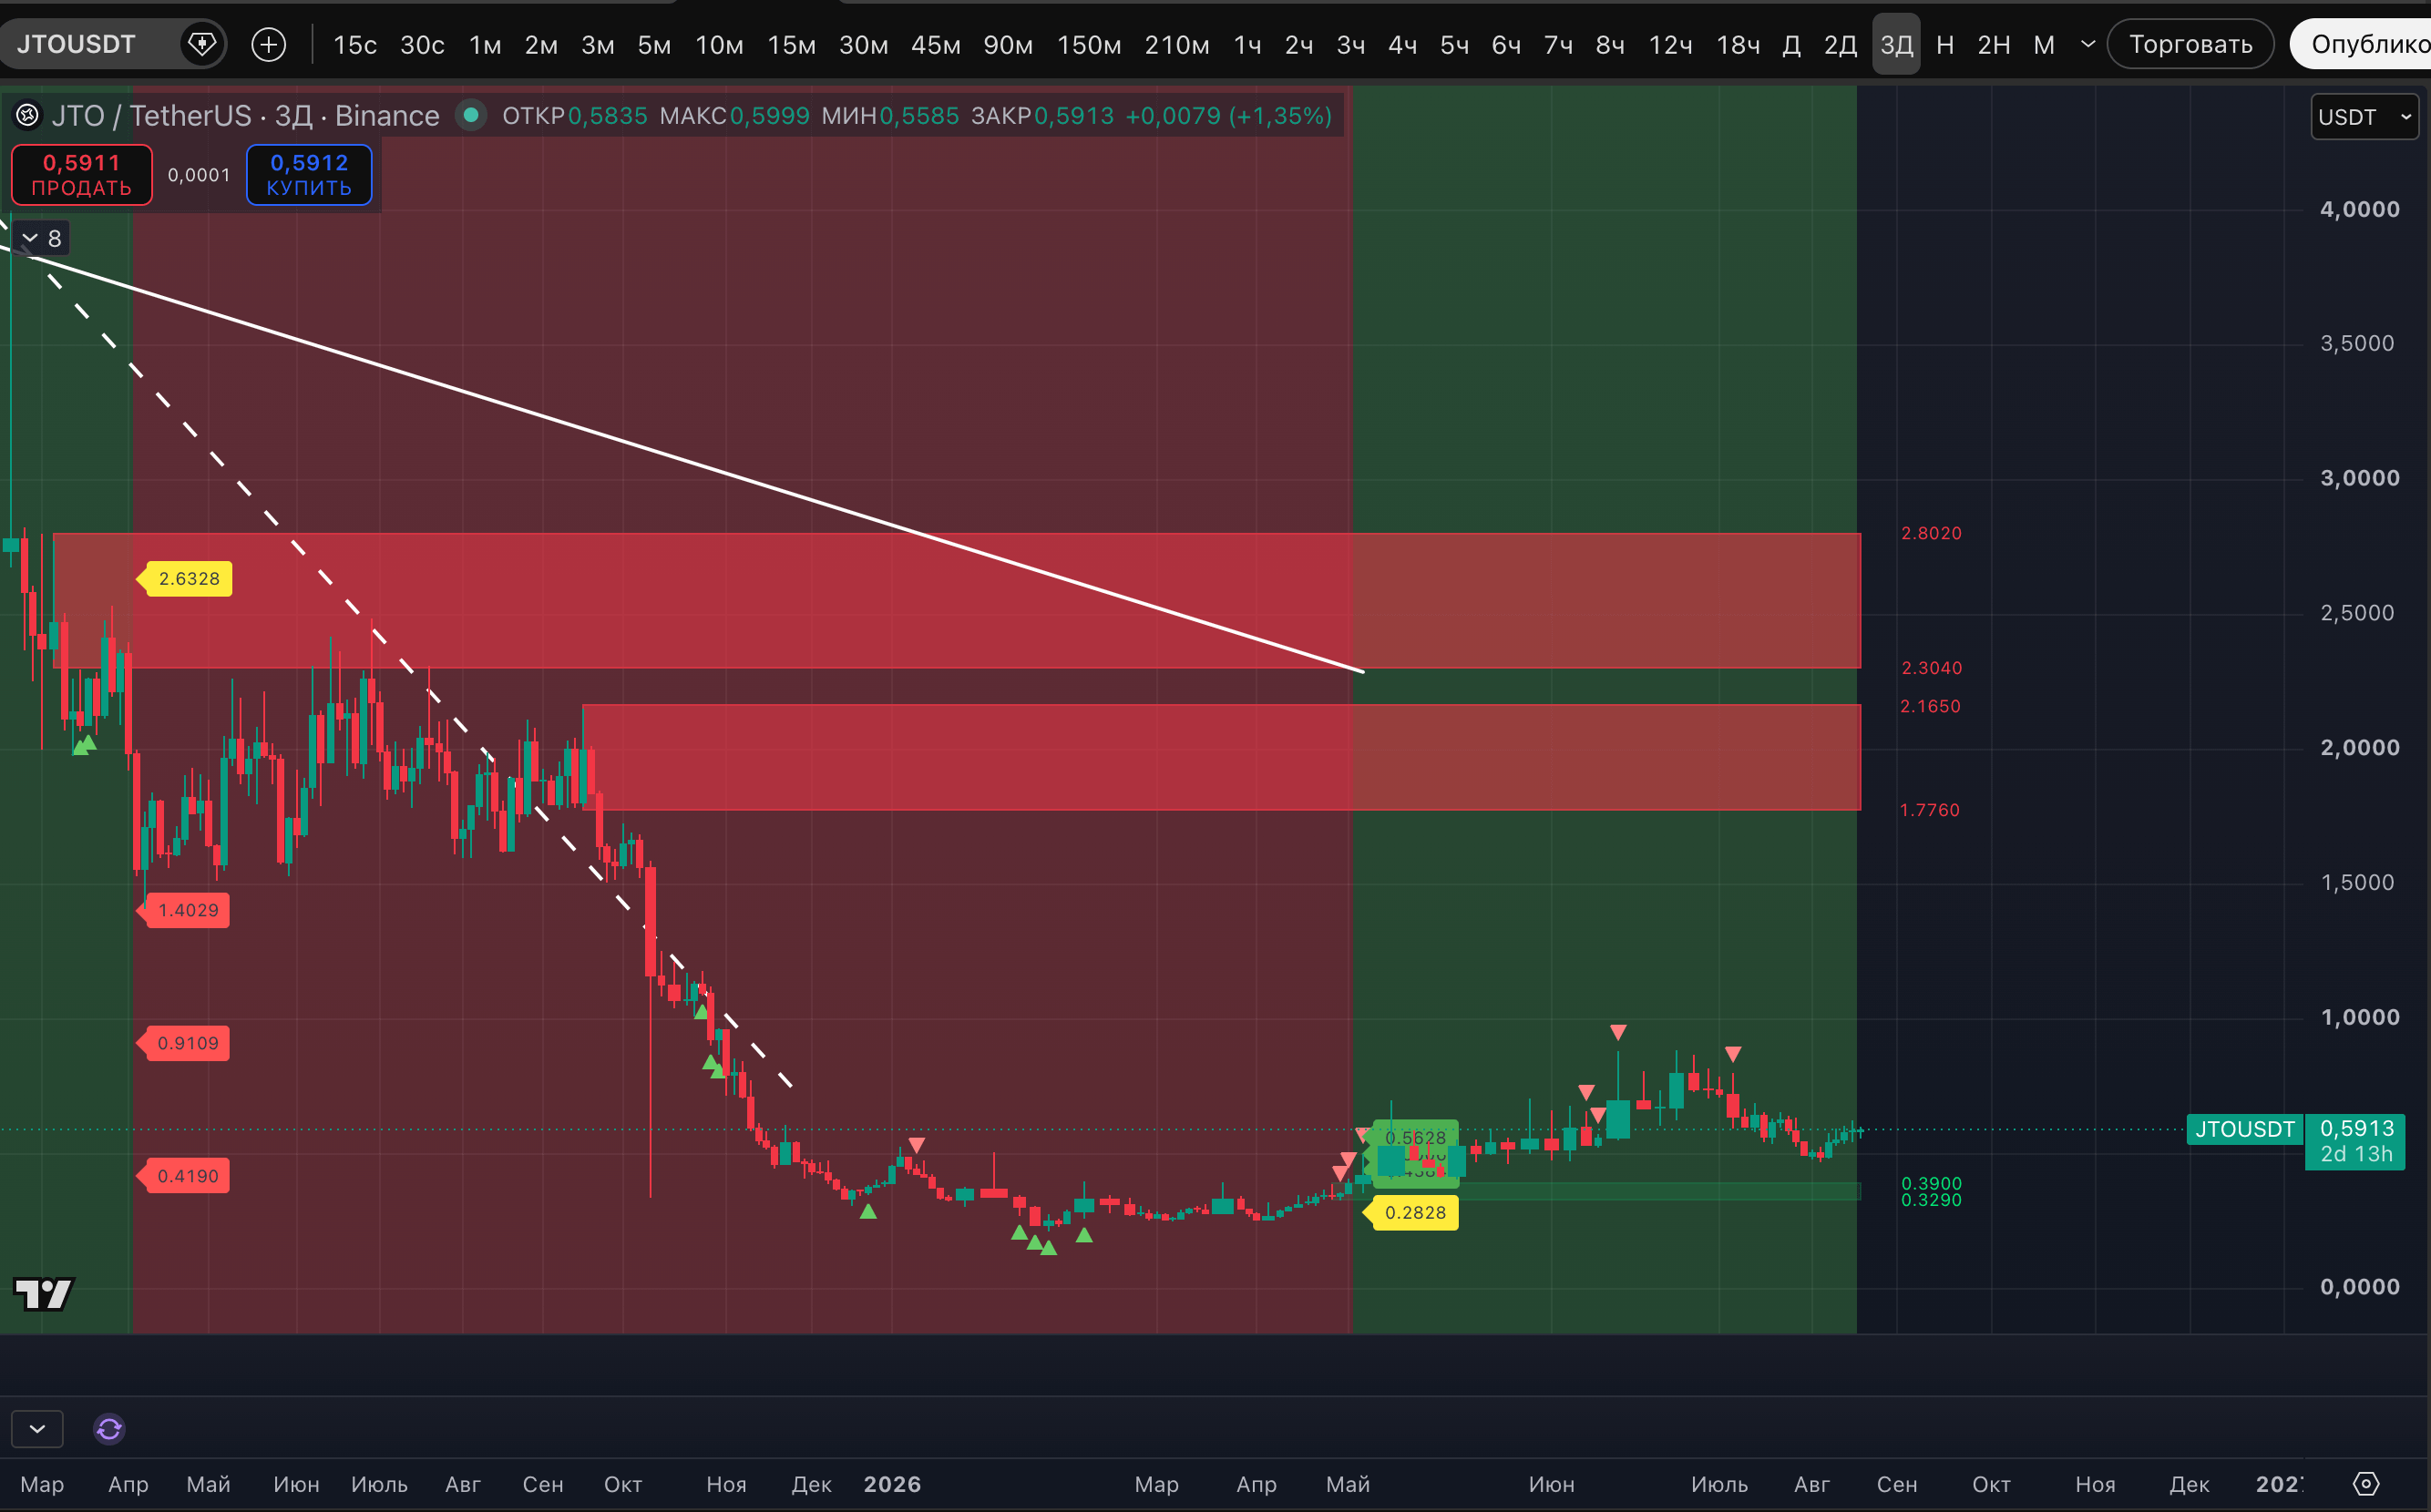Select the 1м interval
Viewport: 2431px width, 1512px height.
[x=486, y=45]
